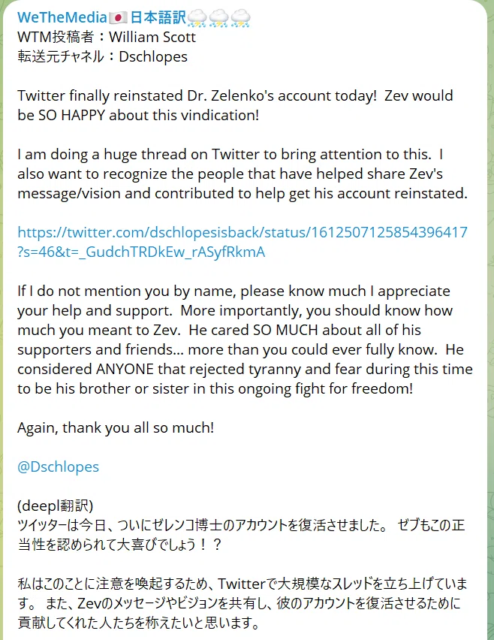Click the last thundercloud emoji
The width and height of the screenshot is (494, 640).
240,18
